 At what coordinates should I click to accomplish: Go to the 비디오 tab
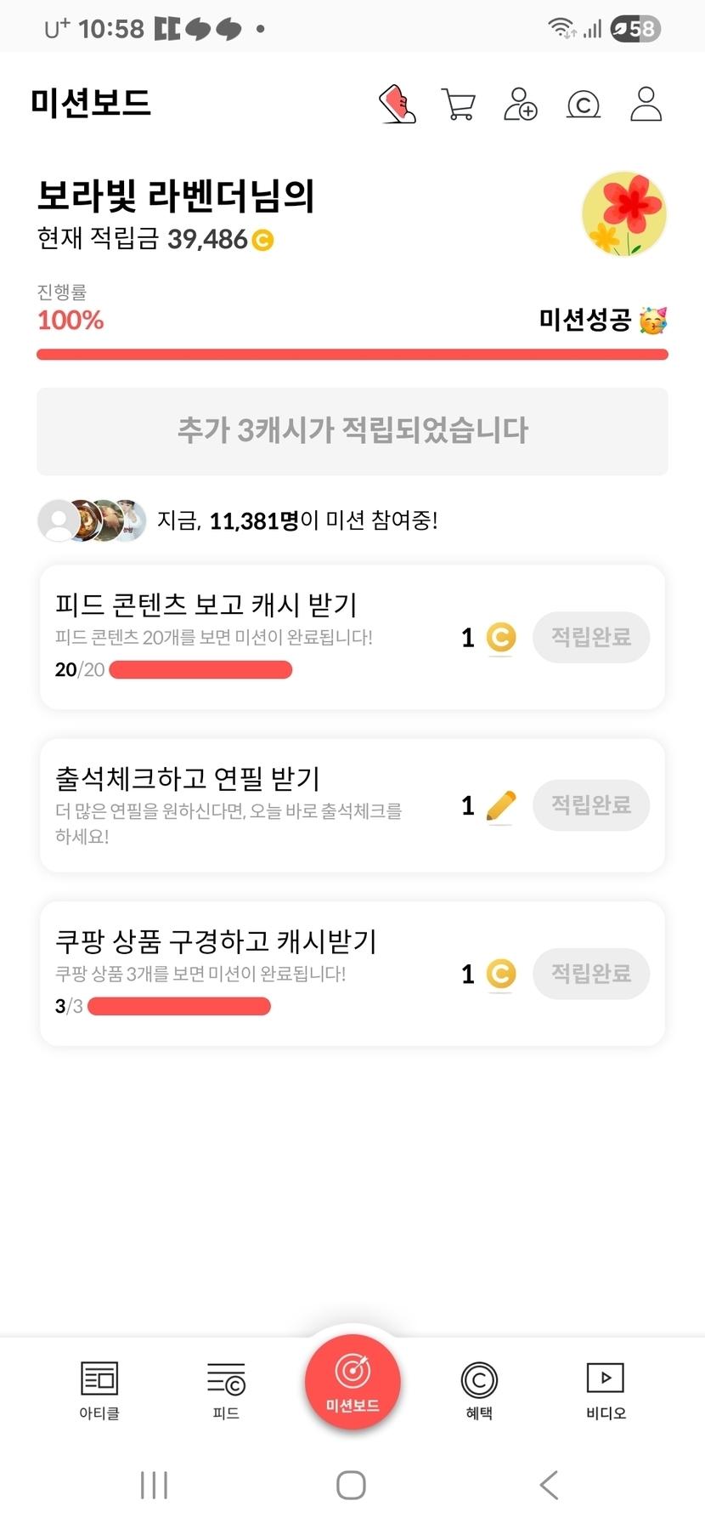click(x=606, y=1389)
